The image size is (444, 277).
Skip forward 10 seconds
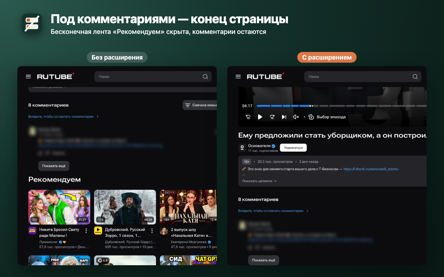pyautogui.click(x=272, y=117)
